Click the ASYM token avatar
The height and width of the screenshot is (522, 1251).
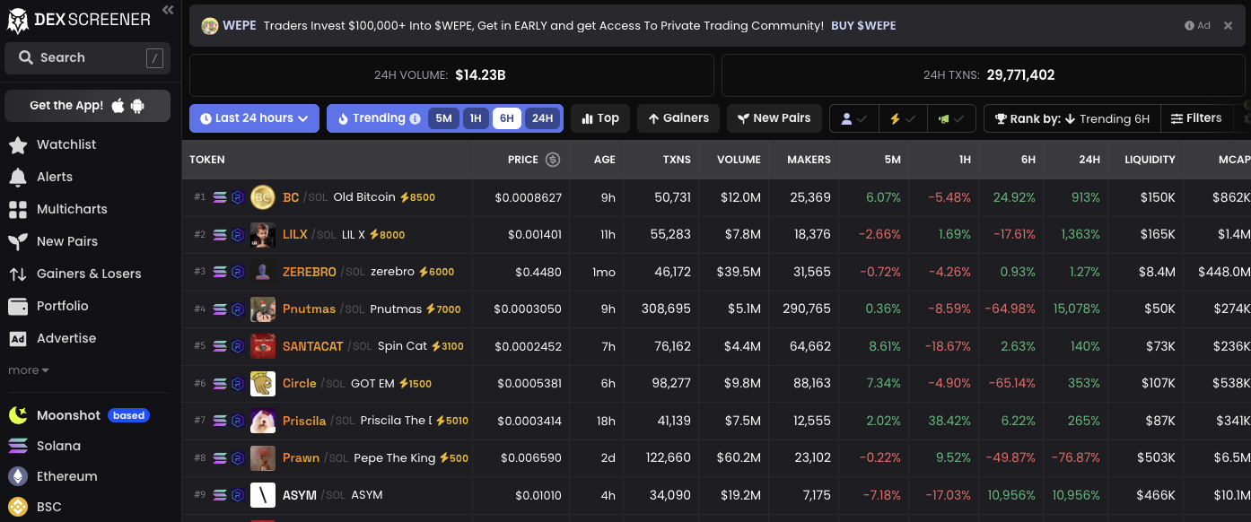(263, 495)
